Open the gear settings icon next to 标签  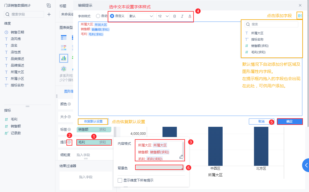pyautogui.click(x=69, y=130)
